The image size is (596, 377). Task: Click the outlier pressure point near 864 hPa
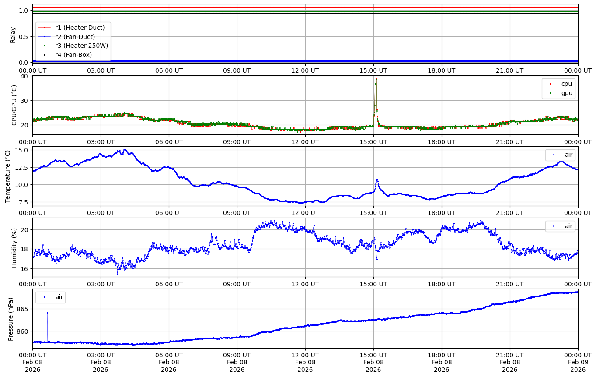tap(47, 313)
